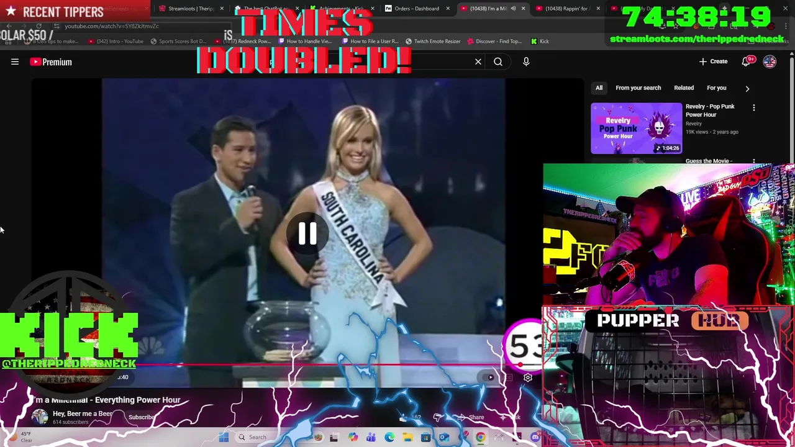
Task: Open options menu for Guess the Movie video
Action: tap(754, 161)
